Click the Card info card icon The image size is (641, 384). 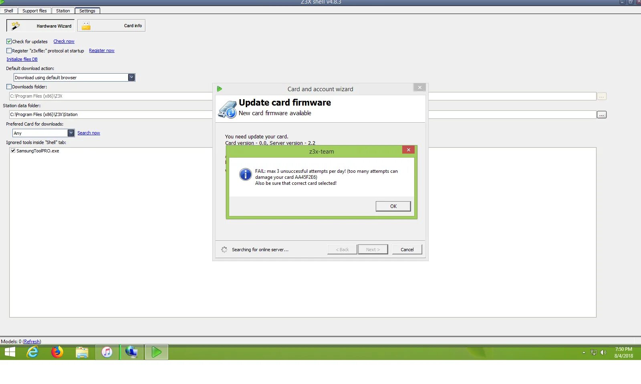coord(86,26)
